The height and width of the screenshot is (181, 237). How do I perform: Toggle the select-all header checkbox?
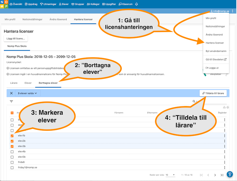12,113
